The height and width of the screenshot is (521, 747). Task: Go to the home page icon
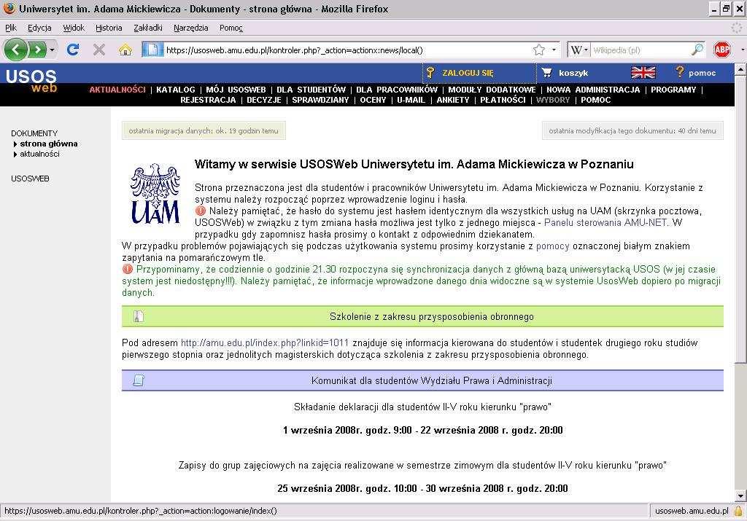coord(125,50)
